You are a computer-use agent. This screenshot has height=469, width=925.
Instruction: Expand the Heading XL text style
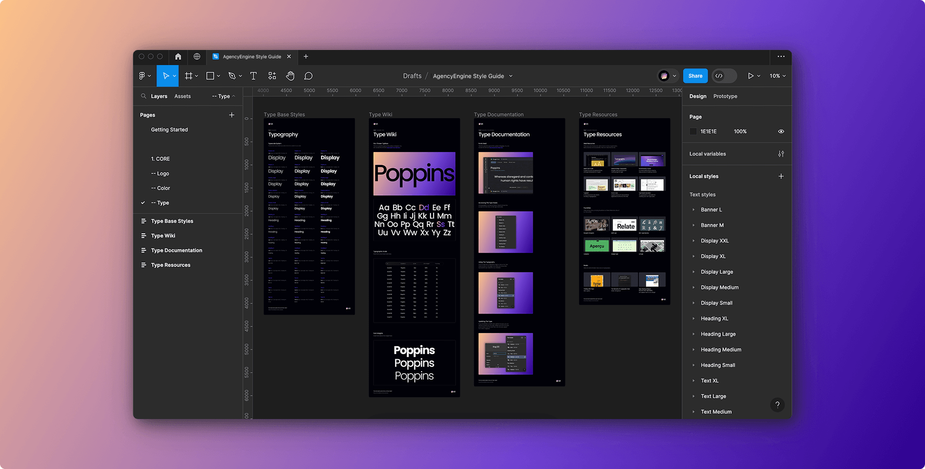(694, 319)
